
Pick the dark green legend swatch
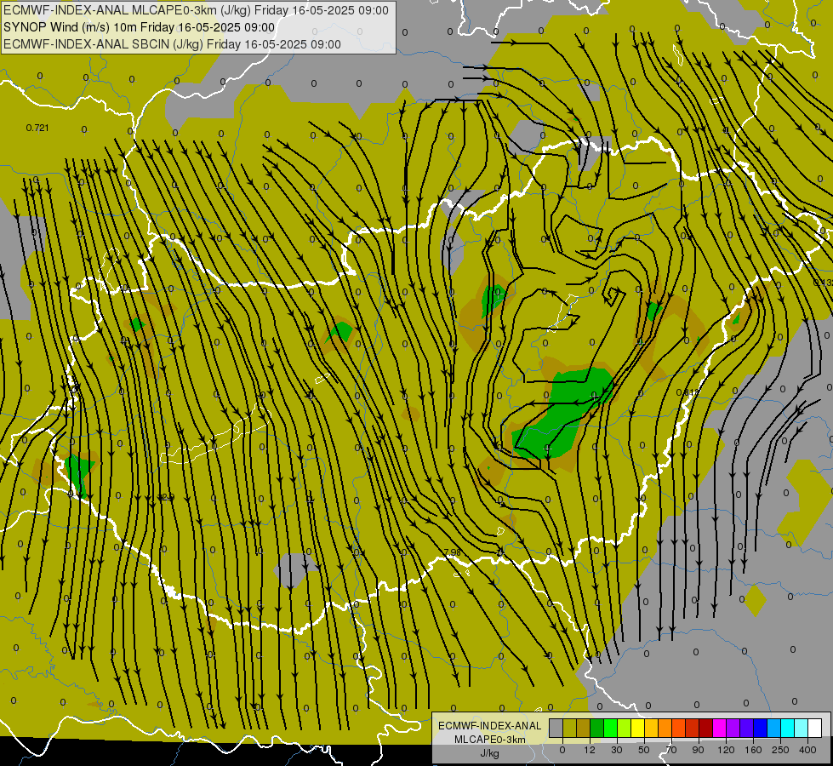pyautogui.click(x=596, y=728)
